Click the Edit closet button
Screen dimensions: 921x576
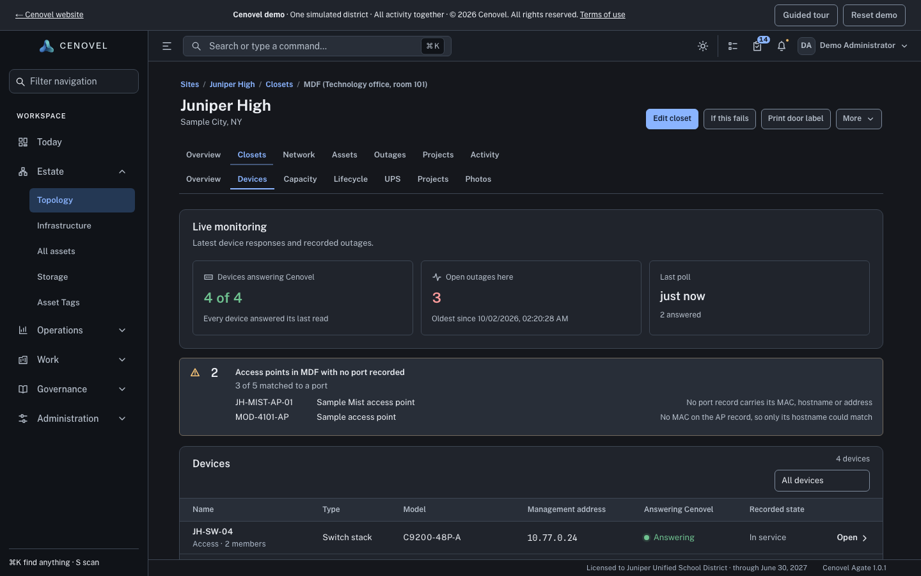coord(672,119)
